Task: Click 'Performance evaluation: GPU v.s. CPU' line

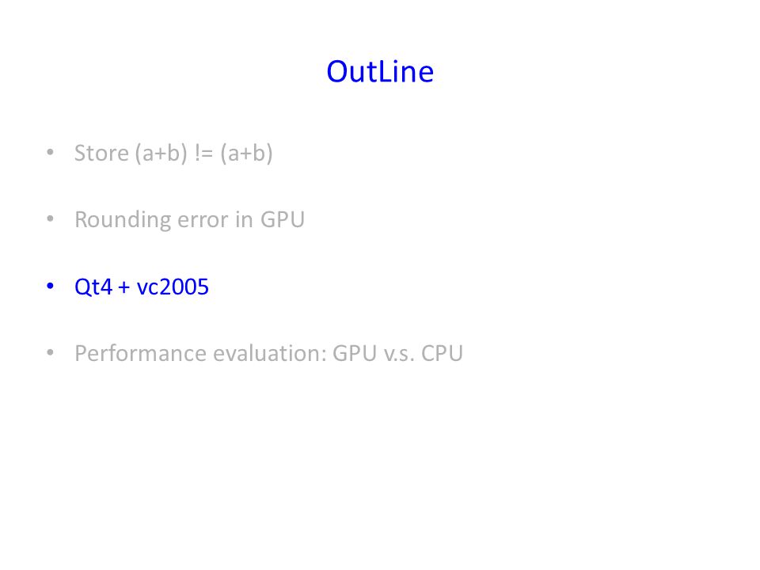Action: 269,353
